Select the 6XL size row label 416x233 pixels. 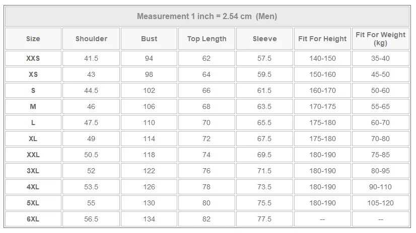pos(33,219)
